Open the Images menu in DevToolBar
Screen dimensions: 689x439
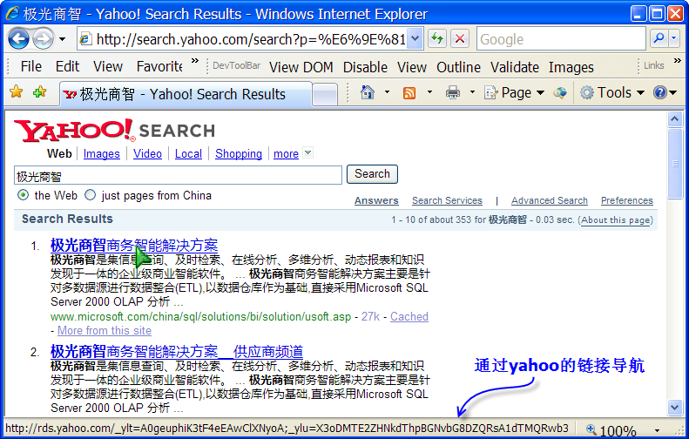point(571,67)
